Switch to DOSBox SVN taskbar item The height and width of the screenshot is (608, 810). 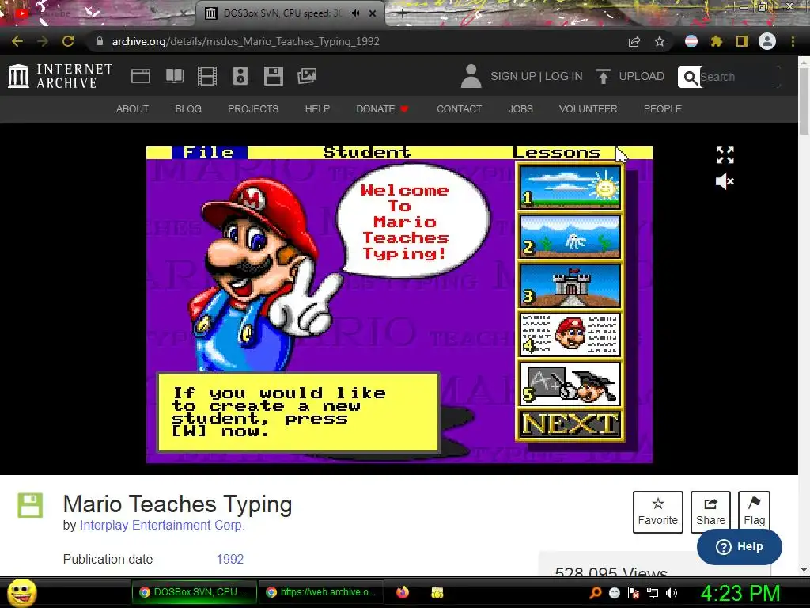193,592
